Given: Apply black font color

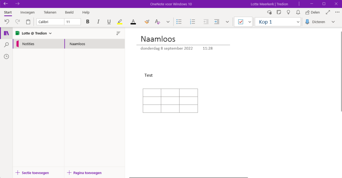Looking at the screenshot, I should tap(133, 22).
